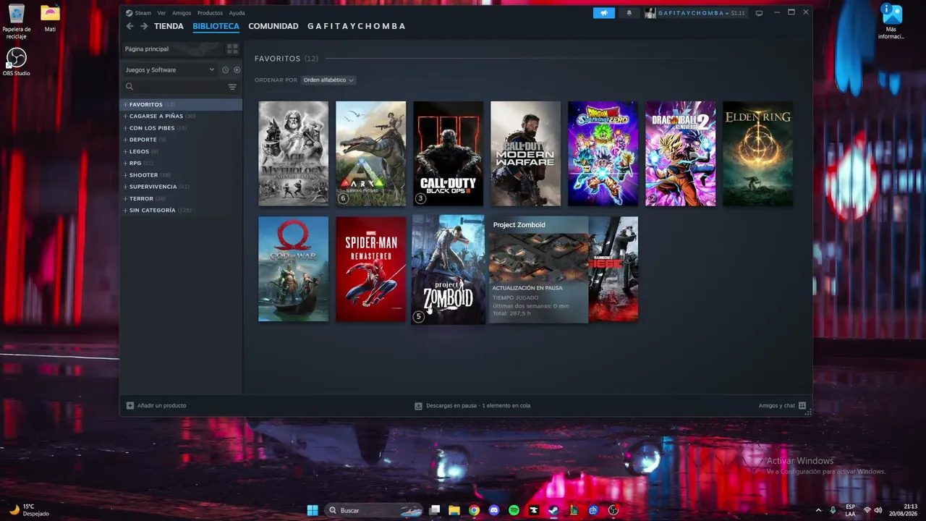Open File Explorer from the taskbar
The height and width of the screenshot is (521, 926).
454,510
